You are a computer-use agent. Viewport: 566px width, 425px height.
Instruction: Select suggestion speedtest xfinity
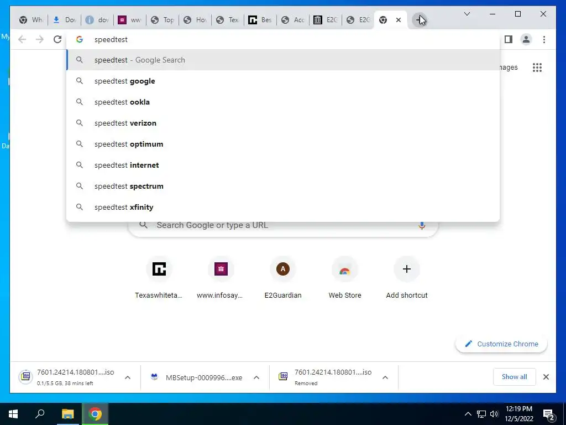pos(283,207)
